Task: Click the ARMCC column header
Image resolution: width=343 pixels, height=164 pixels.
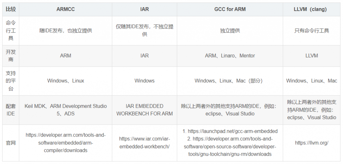Action: [66, 9]
